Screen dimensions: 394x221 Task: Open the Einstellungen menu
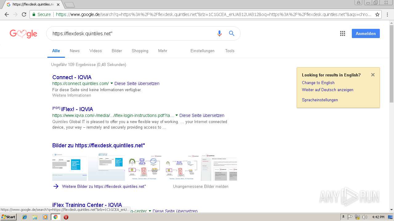(203, 51)
